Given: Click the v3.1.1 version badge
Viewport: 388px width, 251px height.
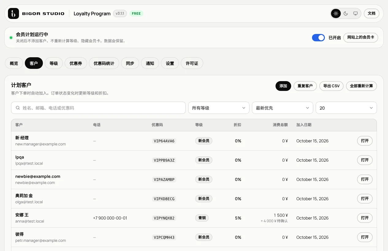Looking at the screenshot, I should pos(120,13).
